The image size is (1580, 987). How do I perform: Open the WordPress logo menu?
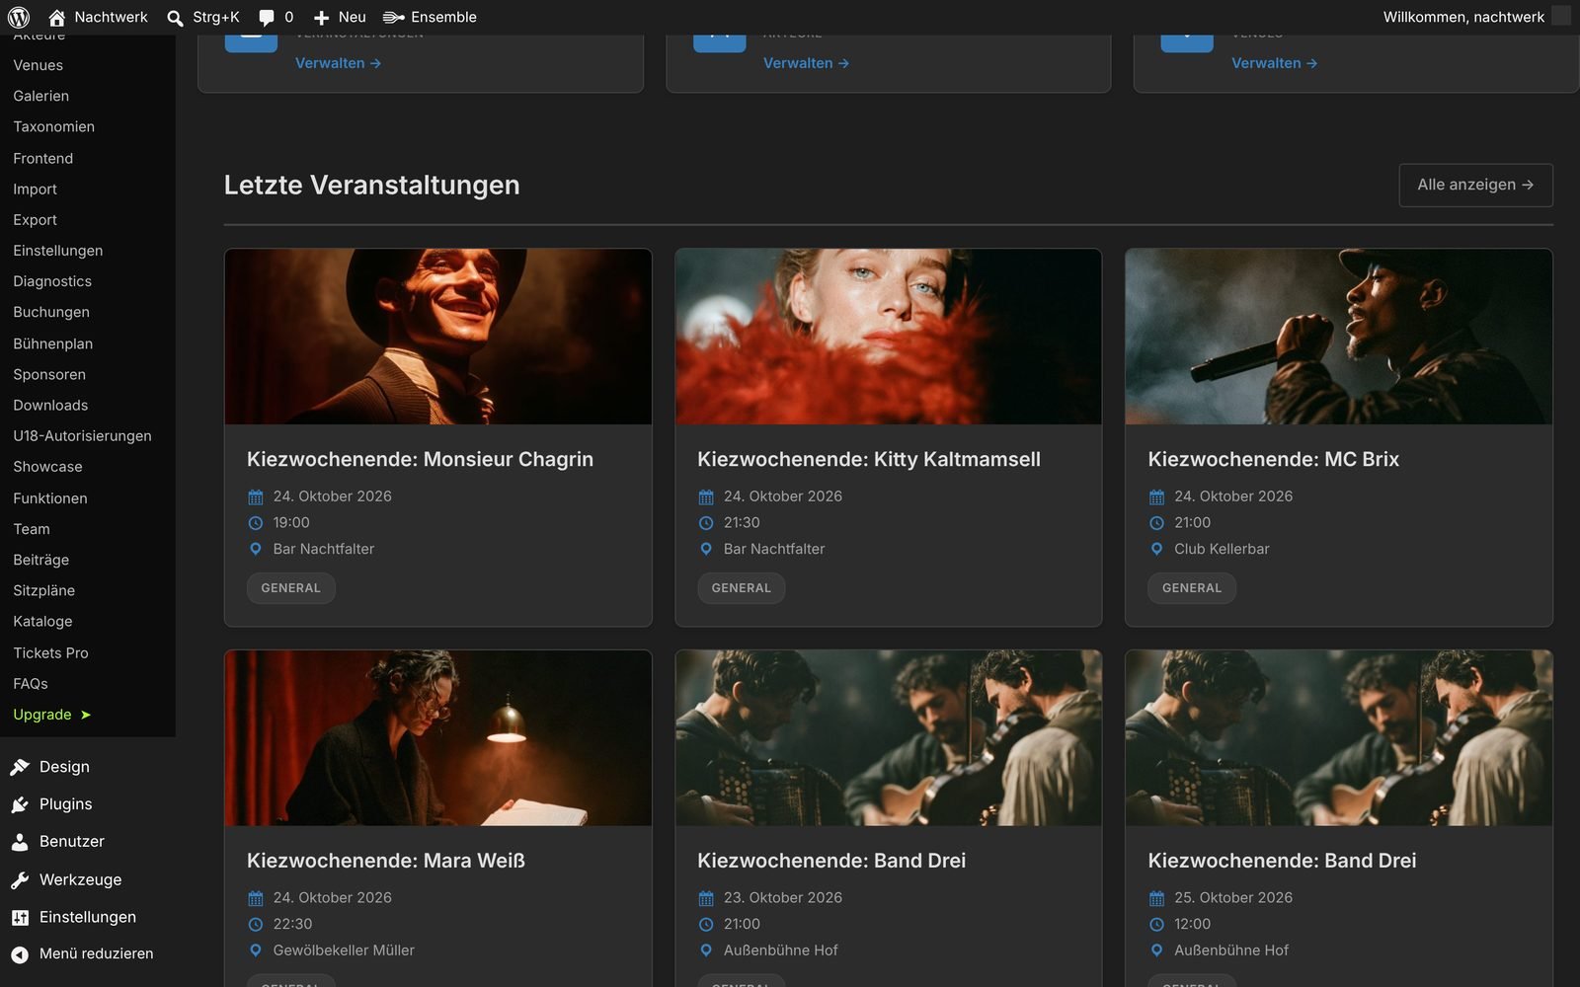(18, 17)
